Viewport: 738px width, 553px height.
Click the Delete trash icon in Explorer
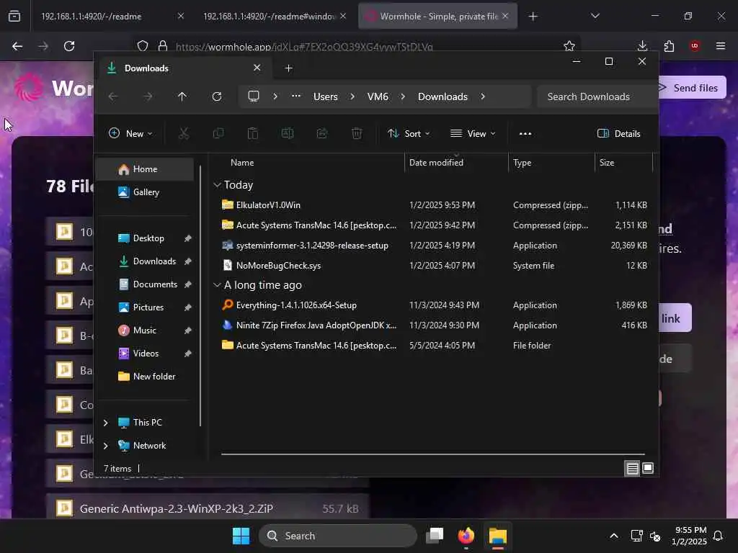coord(357,133)
